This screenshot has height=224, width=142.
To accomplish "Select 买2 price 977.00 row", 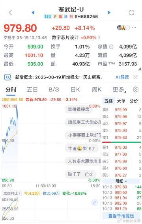I will point(122,155).
